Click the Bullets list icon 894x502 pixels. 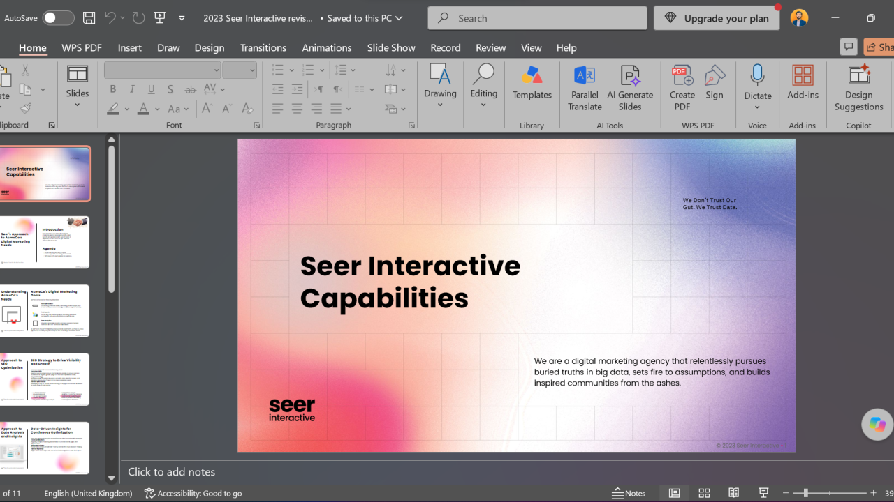(278, 70)
